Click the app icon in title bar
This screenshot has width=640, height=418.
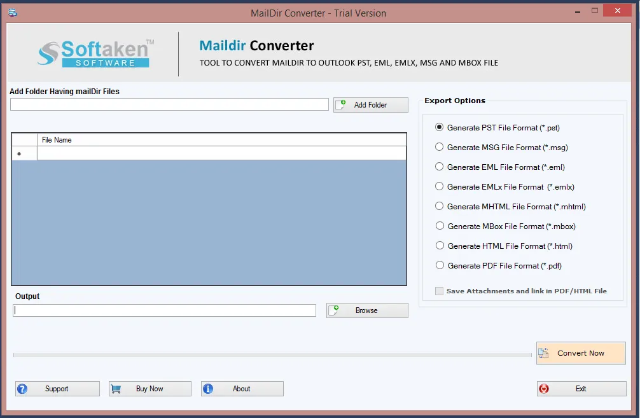click(13, 13)
